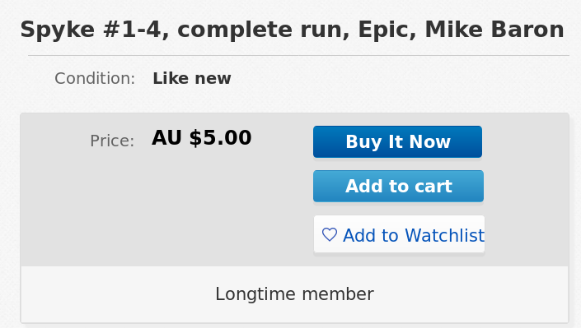Select the Condition label

[95, 78]
